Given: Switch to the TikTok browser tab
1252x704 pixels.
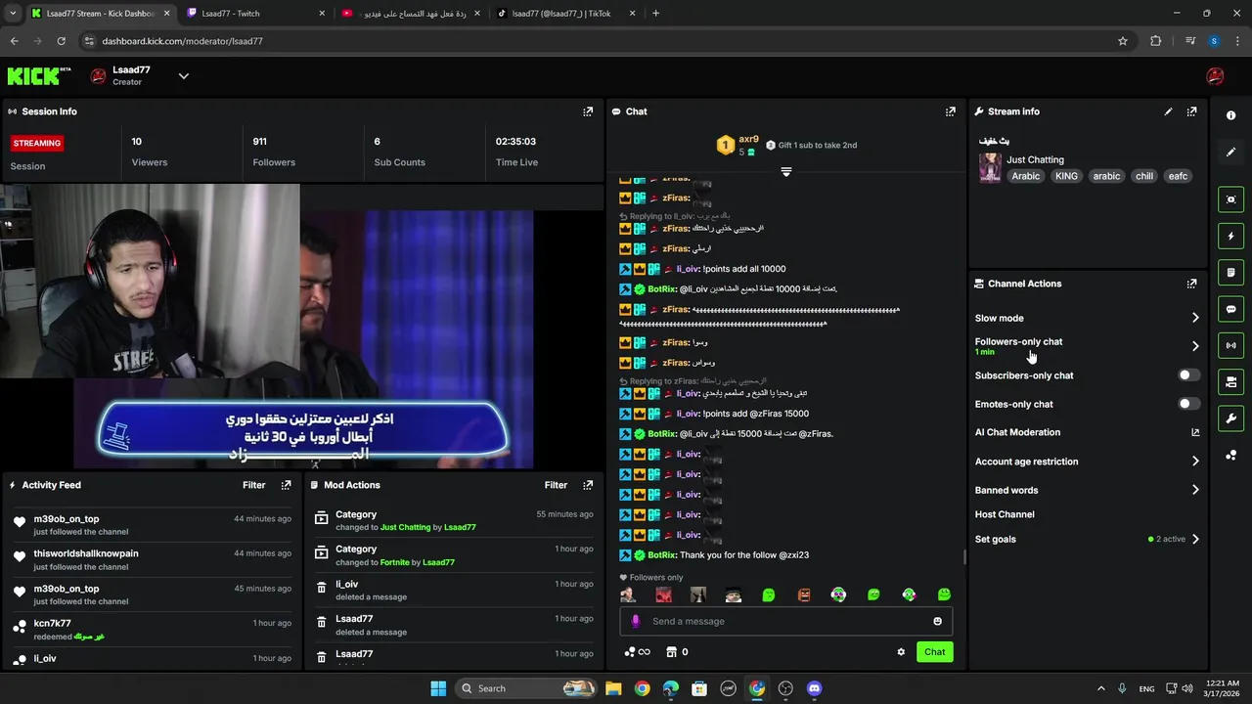Looking at the screenshot, I should pyautogui.click(x=567, y=14).
